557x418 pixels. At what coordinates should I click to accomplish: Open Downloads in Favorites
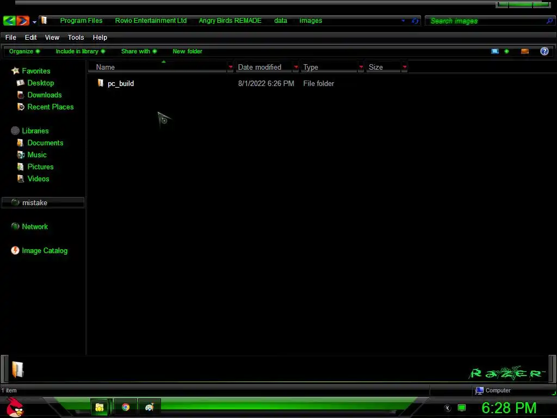tap(45, 95)
